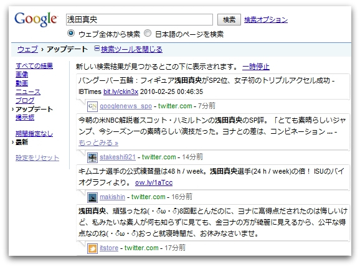This screenshot has height=267, width=360.
Task: Click the Google logo
Action: [x=36, y=19]
